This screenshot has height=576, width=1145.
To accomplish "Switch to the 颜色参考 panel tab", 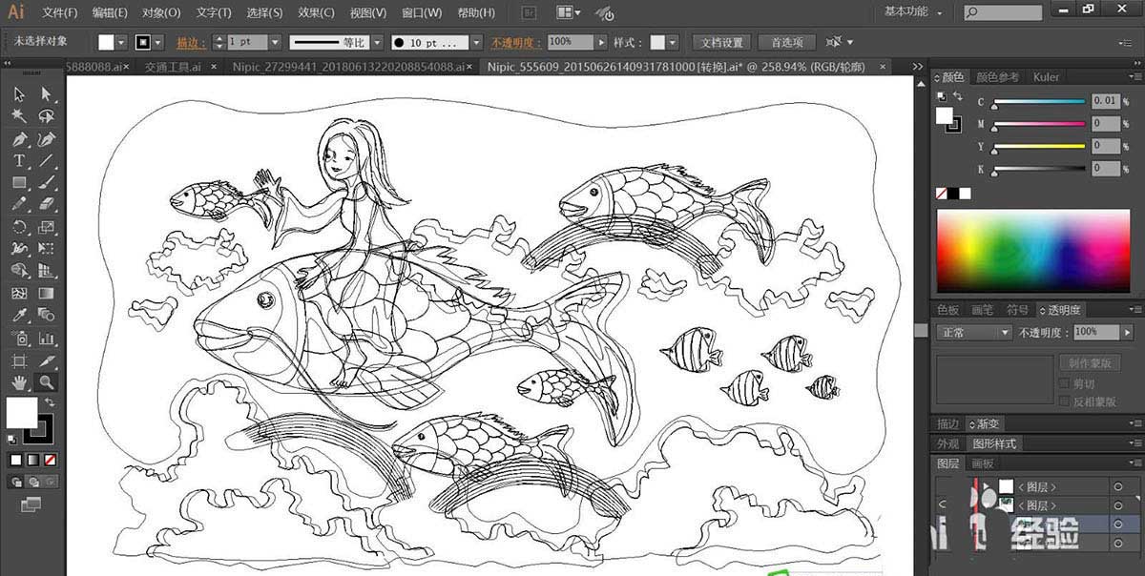I will point(997,77).
